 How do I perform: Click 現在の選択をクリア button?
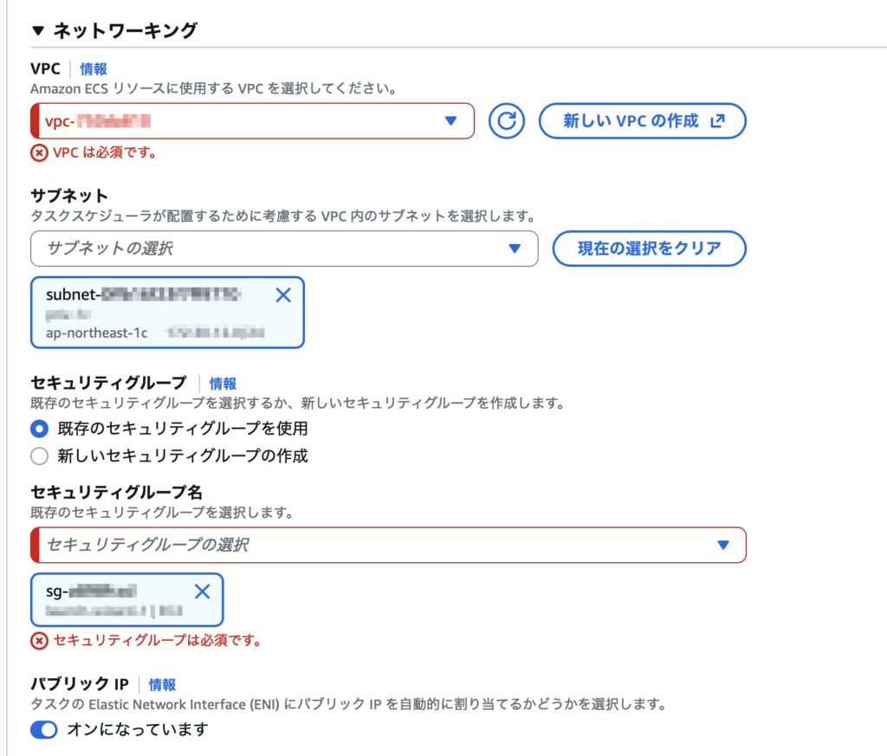point(649,249)
